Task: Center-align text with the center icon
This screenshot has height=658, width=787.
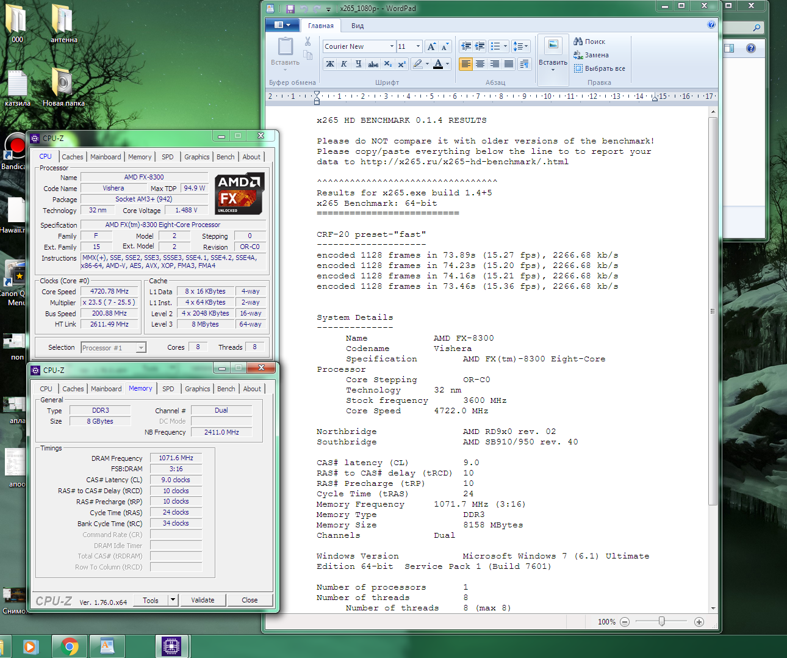Action: click(x=480, y=64)
